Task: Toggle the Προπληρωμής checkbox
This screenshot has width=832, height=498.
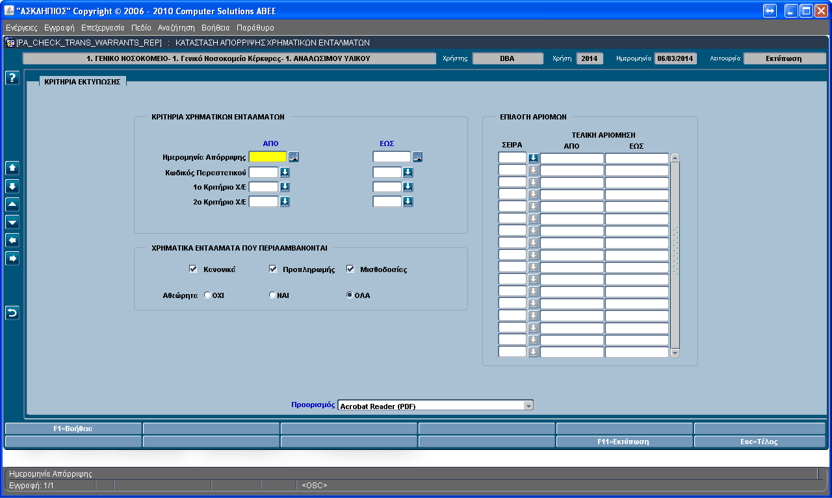Action: tap(273, 269)
